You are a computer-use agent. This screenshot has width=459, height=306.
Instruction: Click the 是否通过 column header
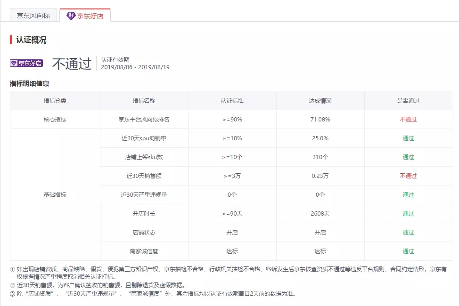coord(408,101)
